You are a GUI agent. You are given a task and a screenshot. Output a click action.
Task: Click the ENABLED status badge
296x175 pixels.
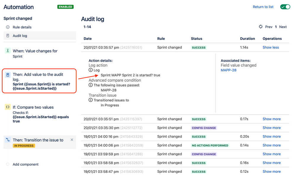coord(65,7)
